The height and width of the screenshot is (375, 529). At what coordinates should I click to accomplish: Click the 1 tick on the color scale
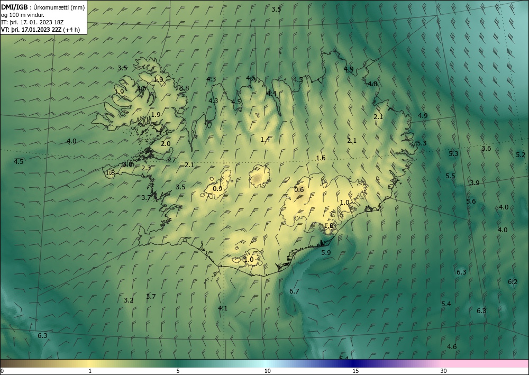90,371
